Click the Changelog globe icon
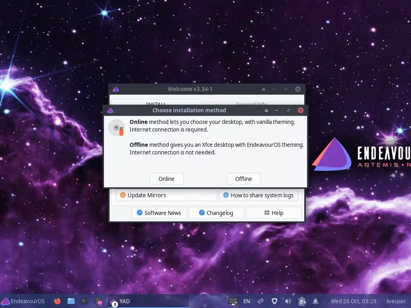The height and width of the screenshot is (308, 411). click(202, 213)
